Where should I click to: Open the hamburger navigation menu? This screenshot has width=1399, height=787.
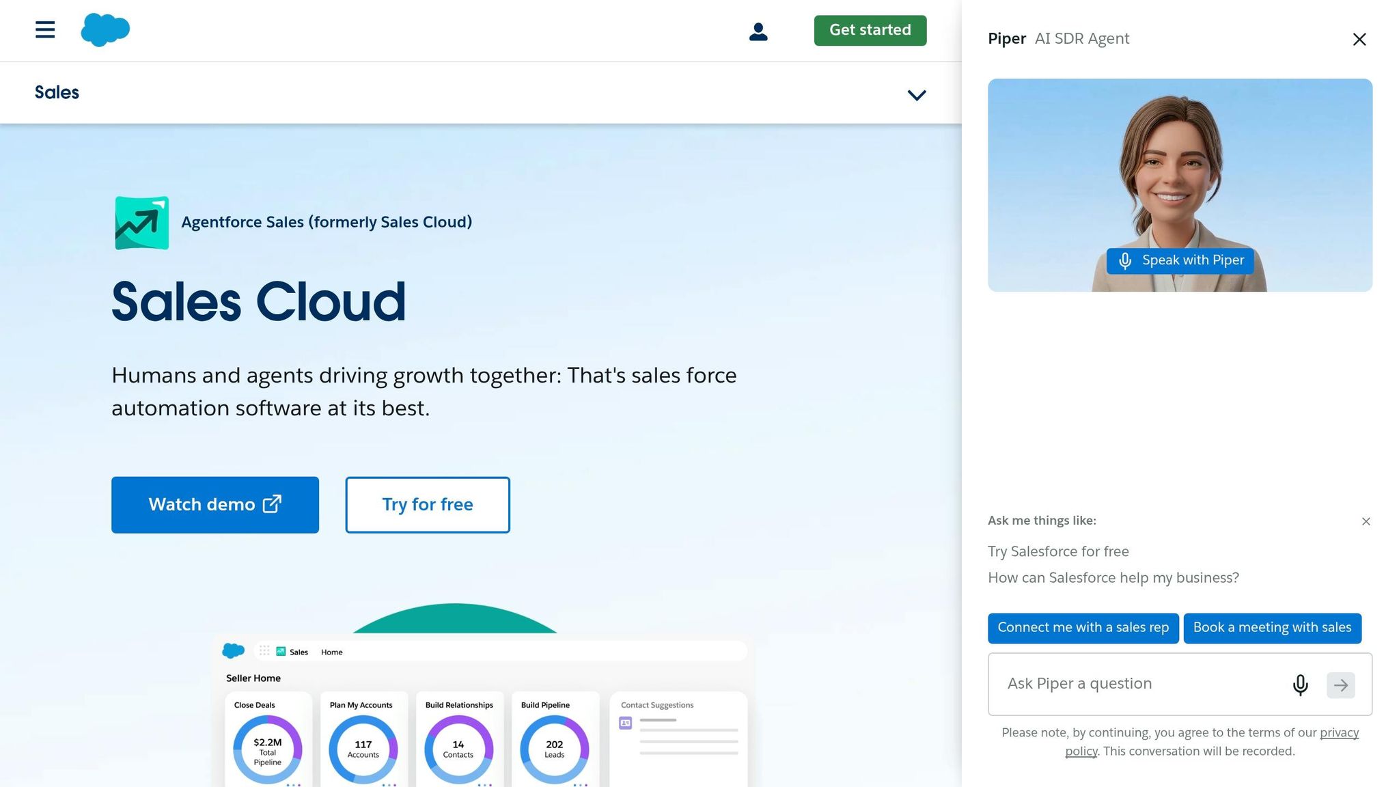pos(45,29)
